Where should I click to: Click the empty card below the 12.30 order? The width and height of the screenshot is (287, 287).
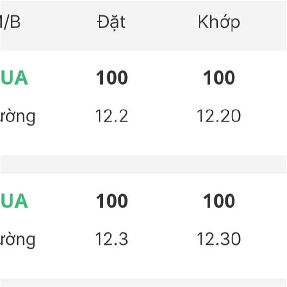(143, 284)
